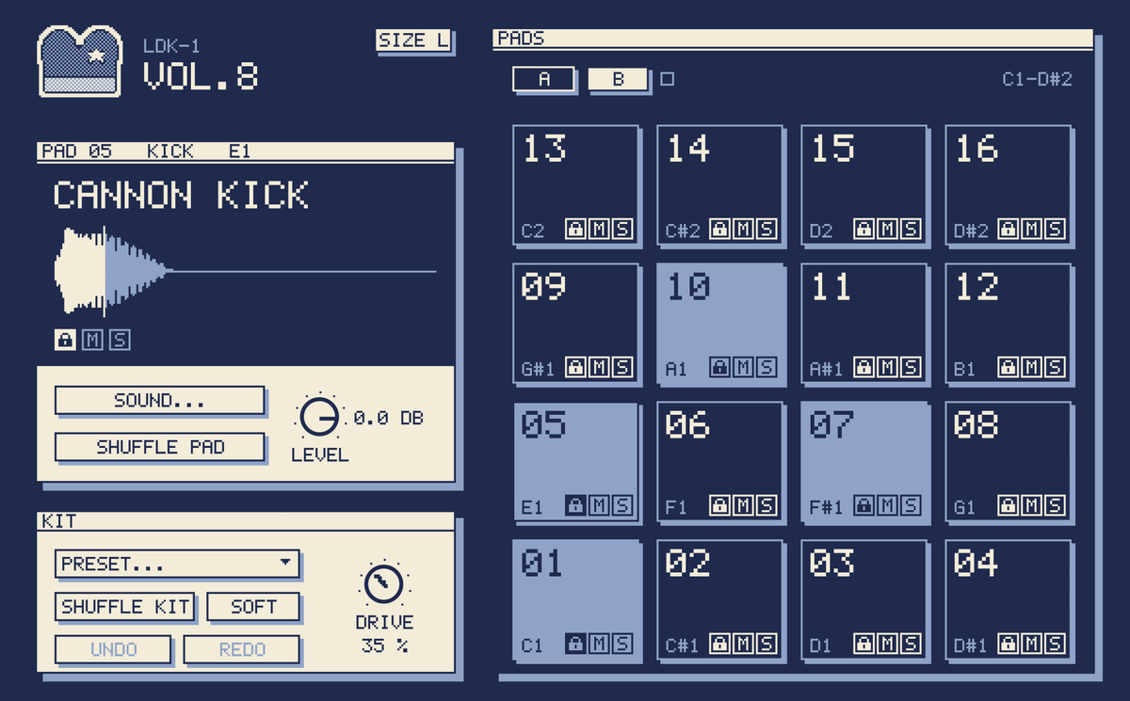1130x701 pixels.
Task: Click the LDK-1 drum kit logo icon
Action: 80,62
